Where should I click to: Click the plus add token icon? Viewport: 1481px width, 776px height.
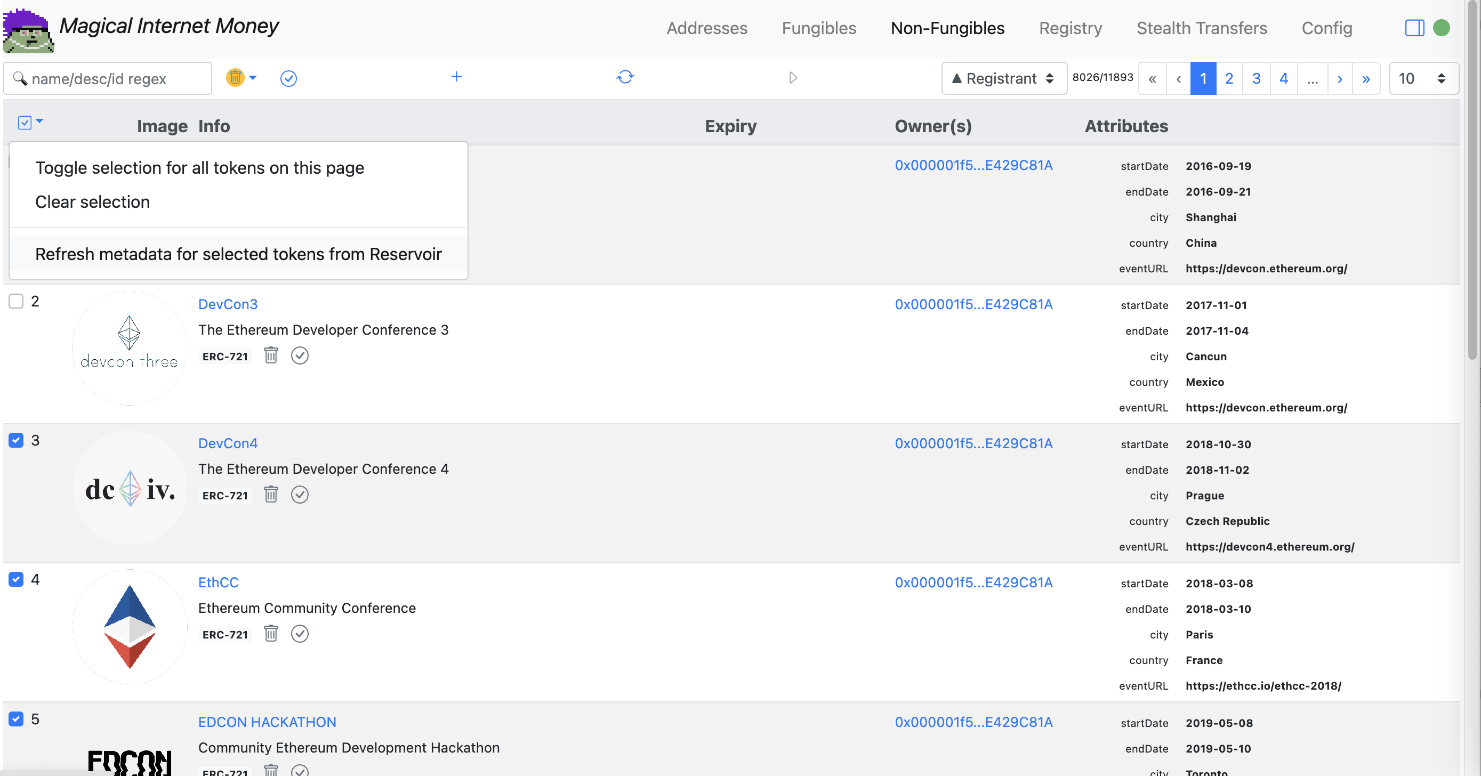pos(456,77)
